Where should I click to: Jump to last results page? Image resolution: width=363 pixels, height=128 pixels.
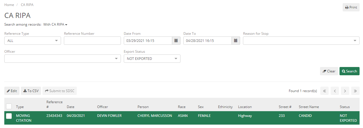[x=355, y=91]
